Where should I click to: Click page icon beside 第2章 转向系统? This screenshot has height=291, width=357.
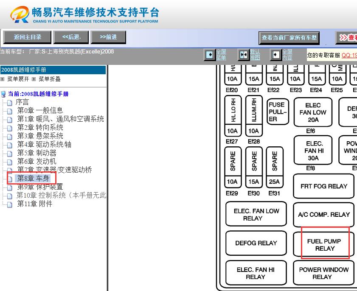tap(10, 129)
